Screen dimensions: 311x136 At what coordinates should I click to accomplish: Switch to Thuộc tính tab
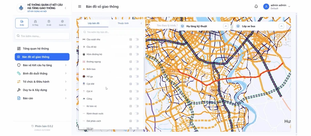(x=123, y=23)
